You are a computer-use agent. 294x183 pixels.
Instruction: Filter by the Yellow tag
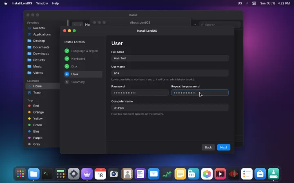[42, 119]
